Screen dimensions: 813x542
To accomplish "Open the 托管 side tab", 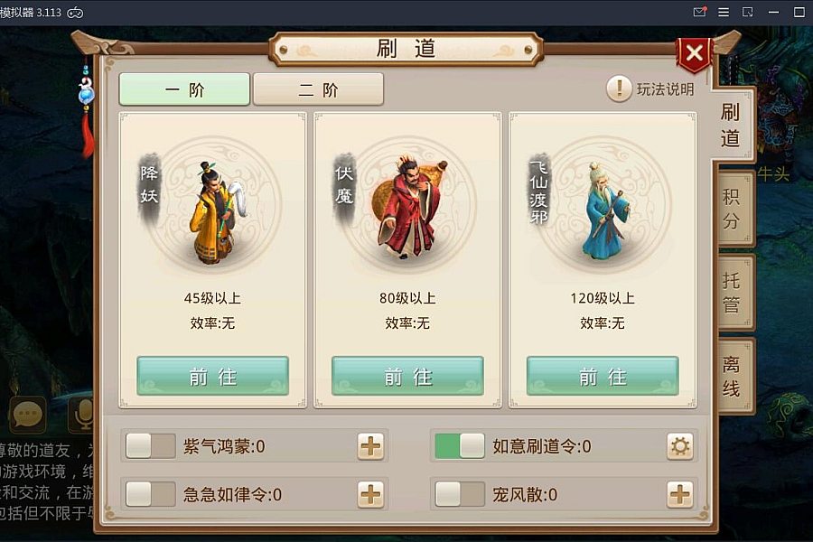I will point(734,293).
